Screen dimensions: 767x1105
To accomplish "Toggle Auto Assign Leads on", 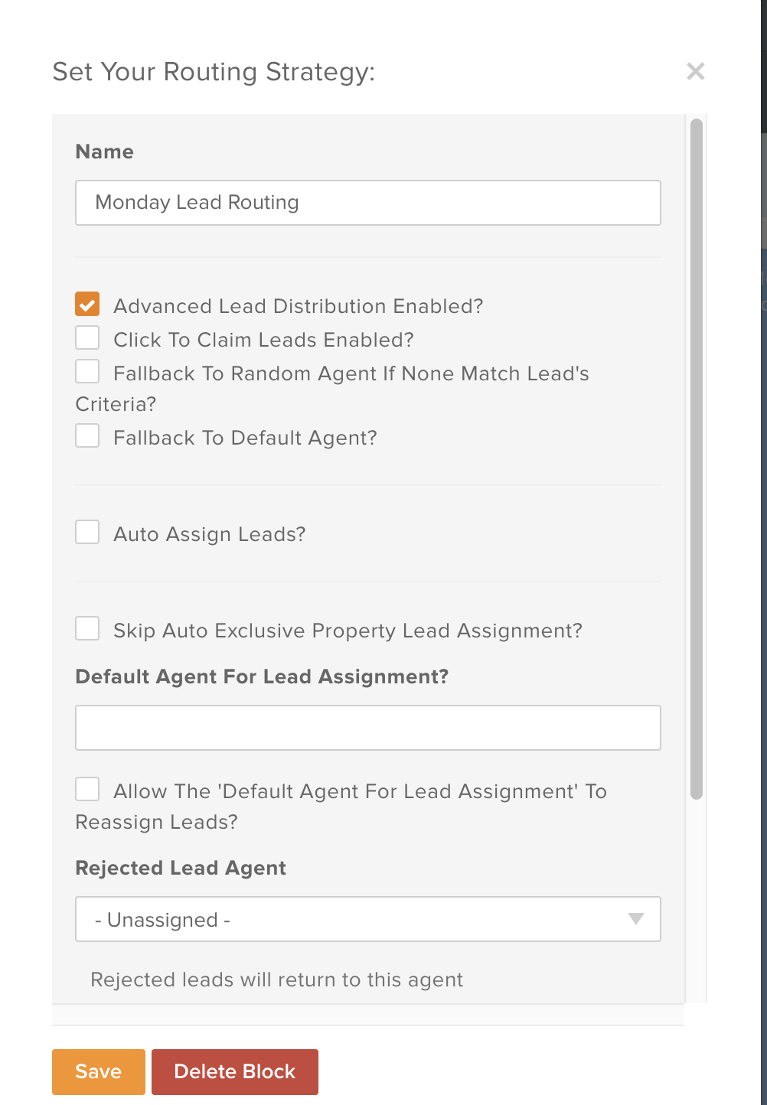I will click(86, 531).
